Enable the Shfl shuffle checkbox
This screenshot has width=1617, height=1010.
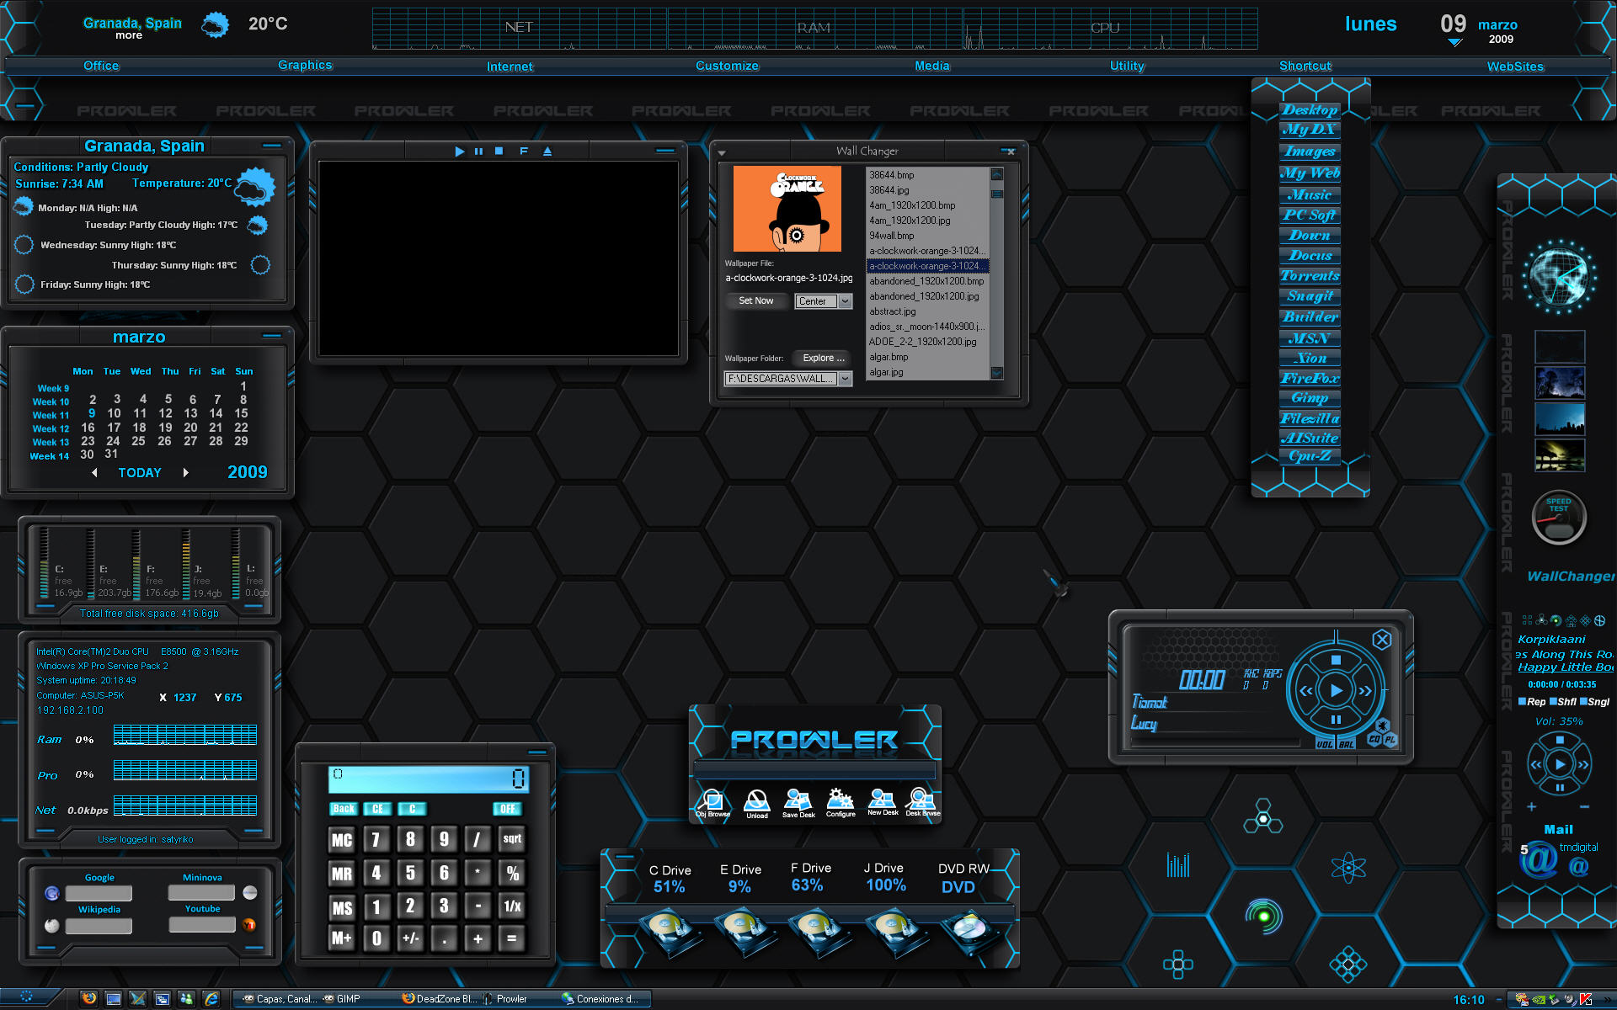tap(1553, 701)
